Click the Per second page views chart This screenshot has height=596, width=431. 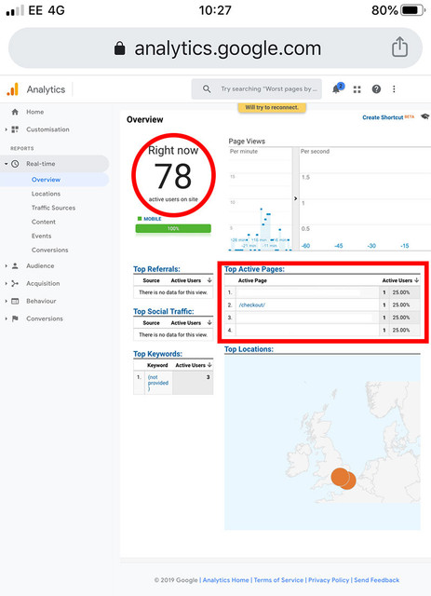[365, 198]
